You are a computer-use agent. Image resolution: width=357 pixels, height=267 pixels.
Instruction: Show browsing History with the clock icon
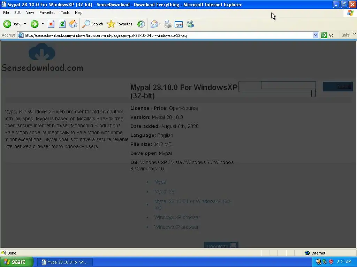point(141,24)
